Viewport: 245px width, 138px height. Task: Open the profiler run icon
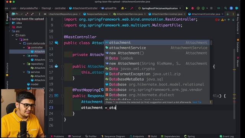click(x=203, y=8)
